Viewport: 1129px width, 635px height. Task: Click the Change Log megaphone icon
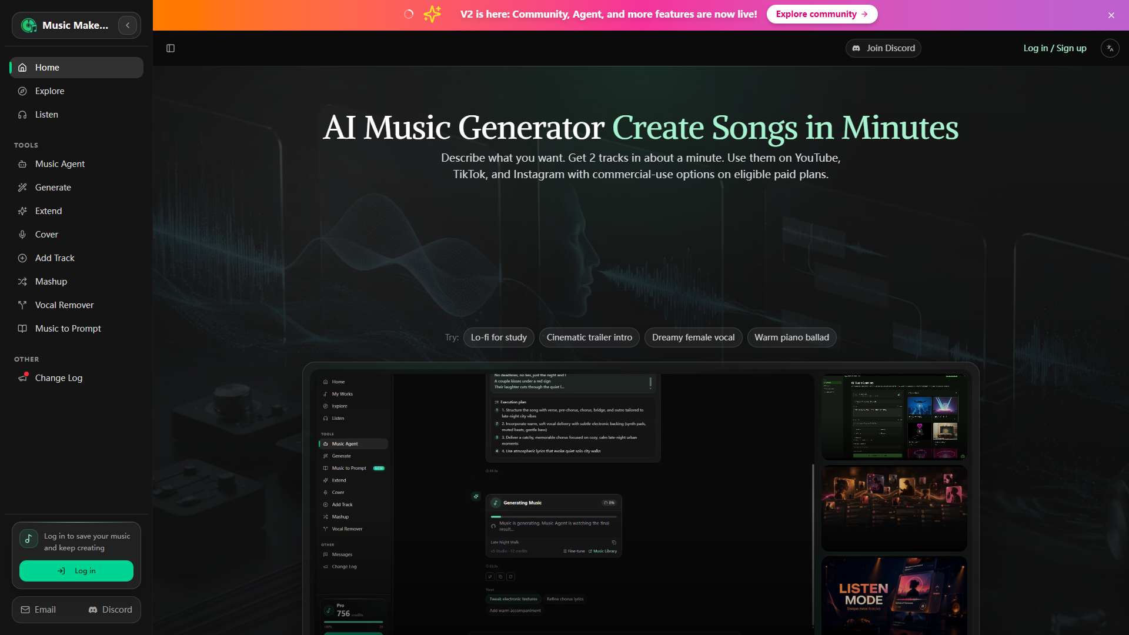[x=22, y=378]
